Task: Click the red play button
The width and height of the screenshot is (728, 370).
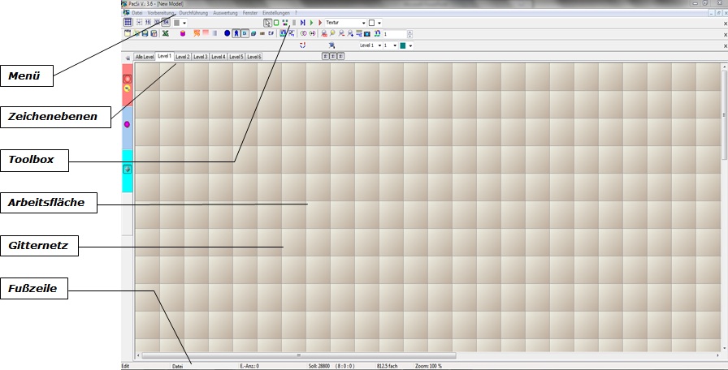Action: point(320,22)
